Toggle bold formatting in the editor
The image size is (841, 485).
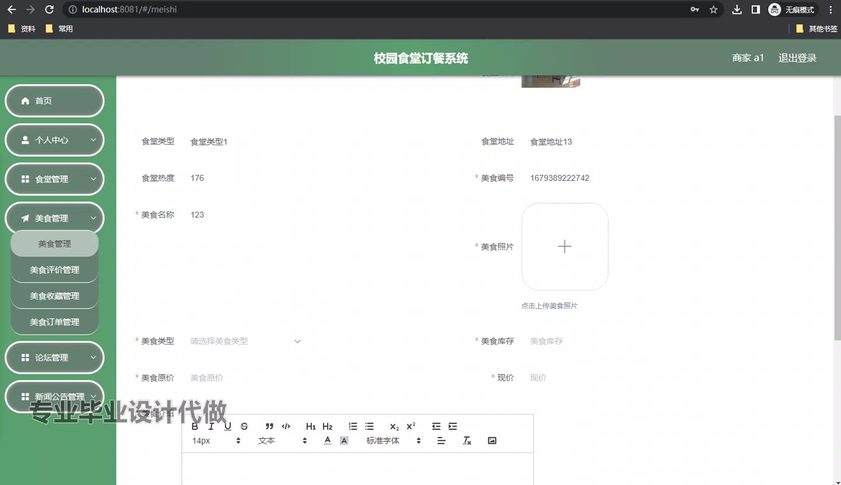[x=195, y=426]
